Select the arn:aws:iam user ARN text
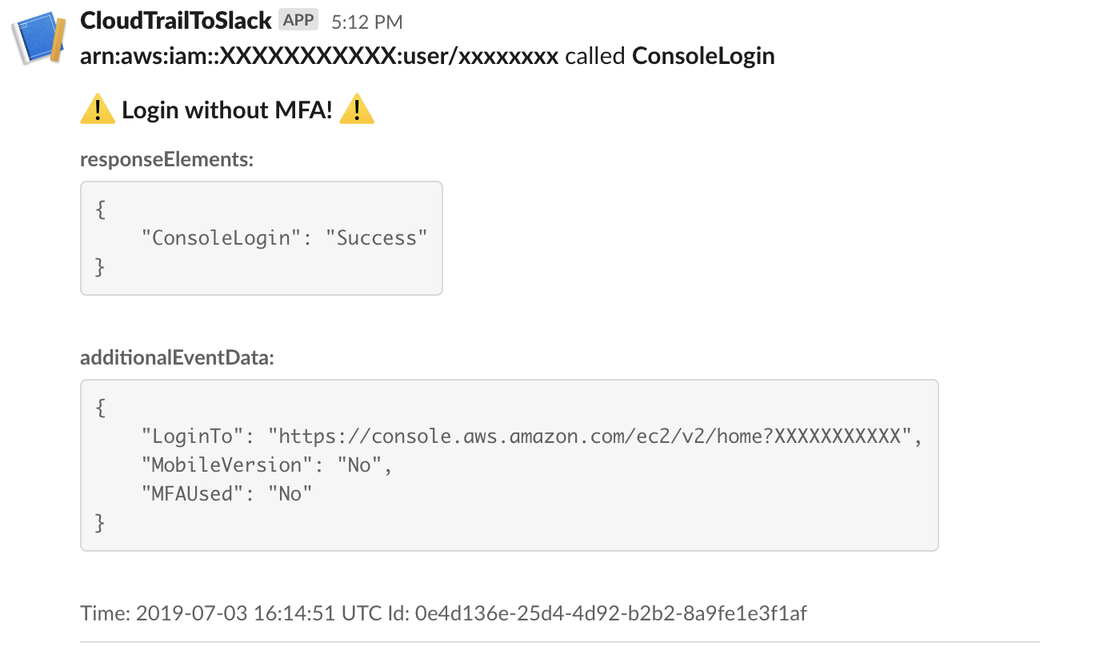Viewport: 1120px width, 646px height. 319,56
